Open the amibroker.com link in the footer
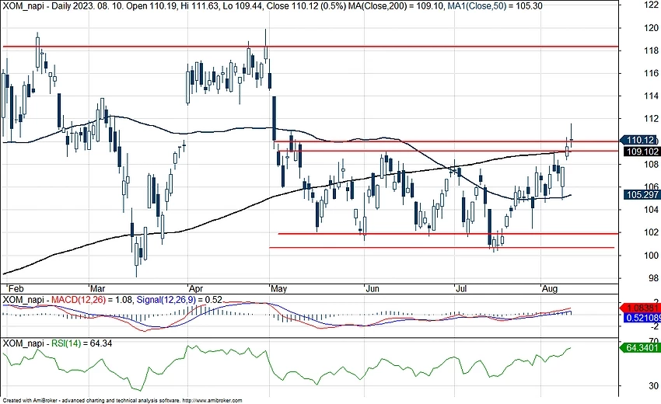 (212, 401)
